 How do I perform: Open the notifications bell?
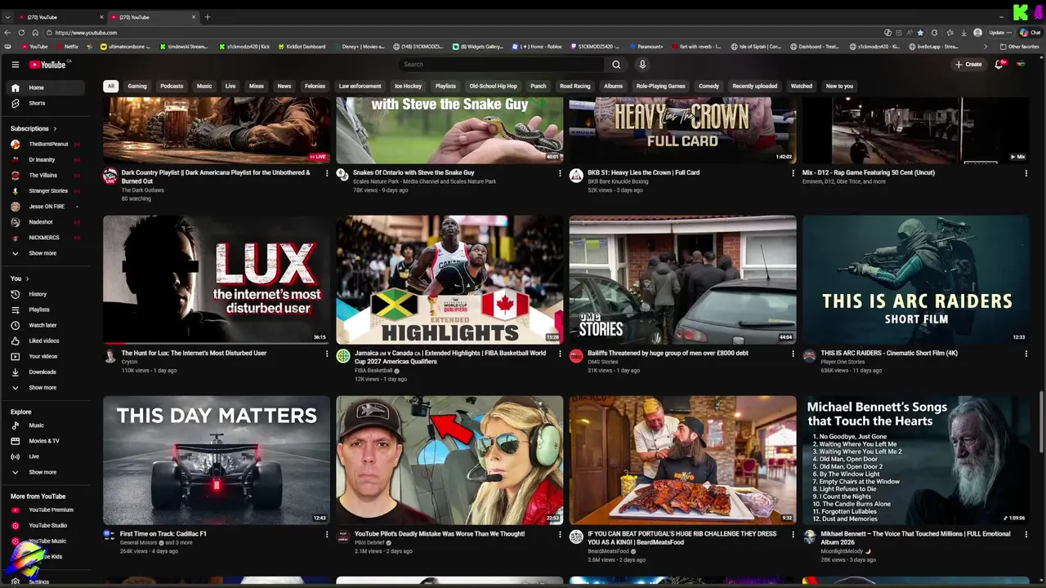[x=999, y=65]
